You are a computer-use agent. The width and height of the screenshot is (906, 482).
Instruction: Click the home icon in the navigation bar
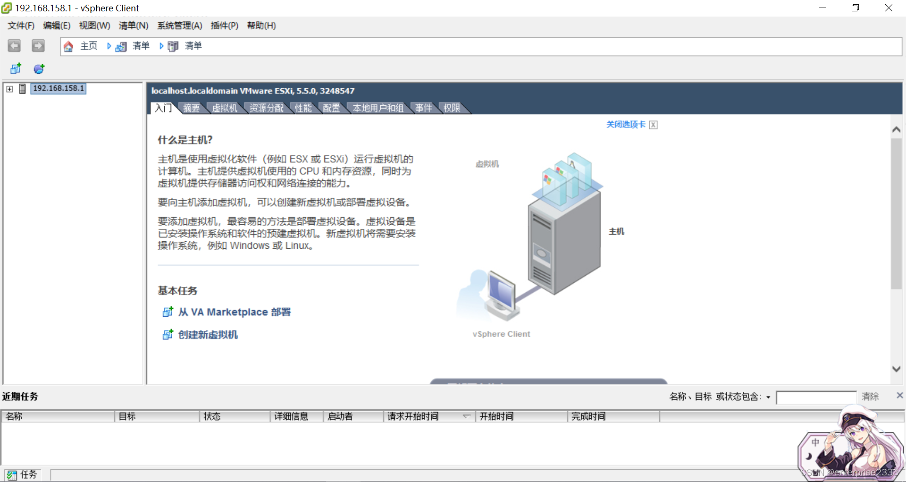click(68, 46)
